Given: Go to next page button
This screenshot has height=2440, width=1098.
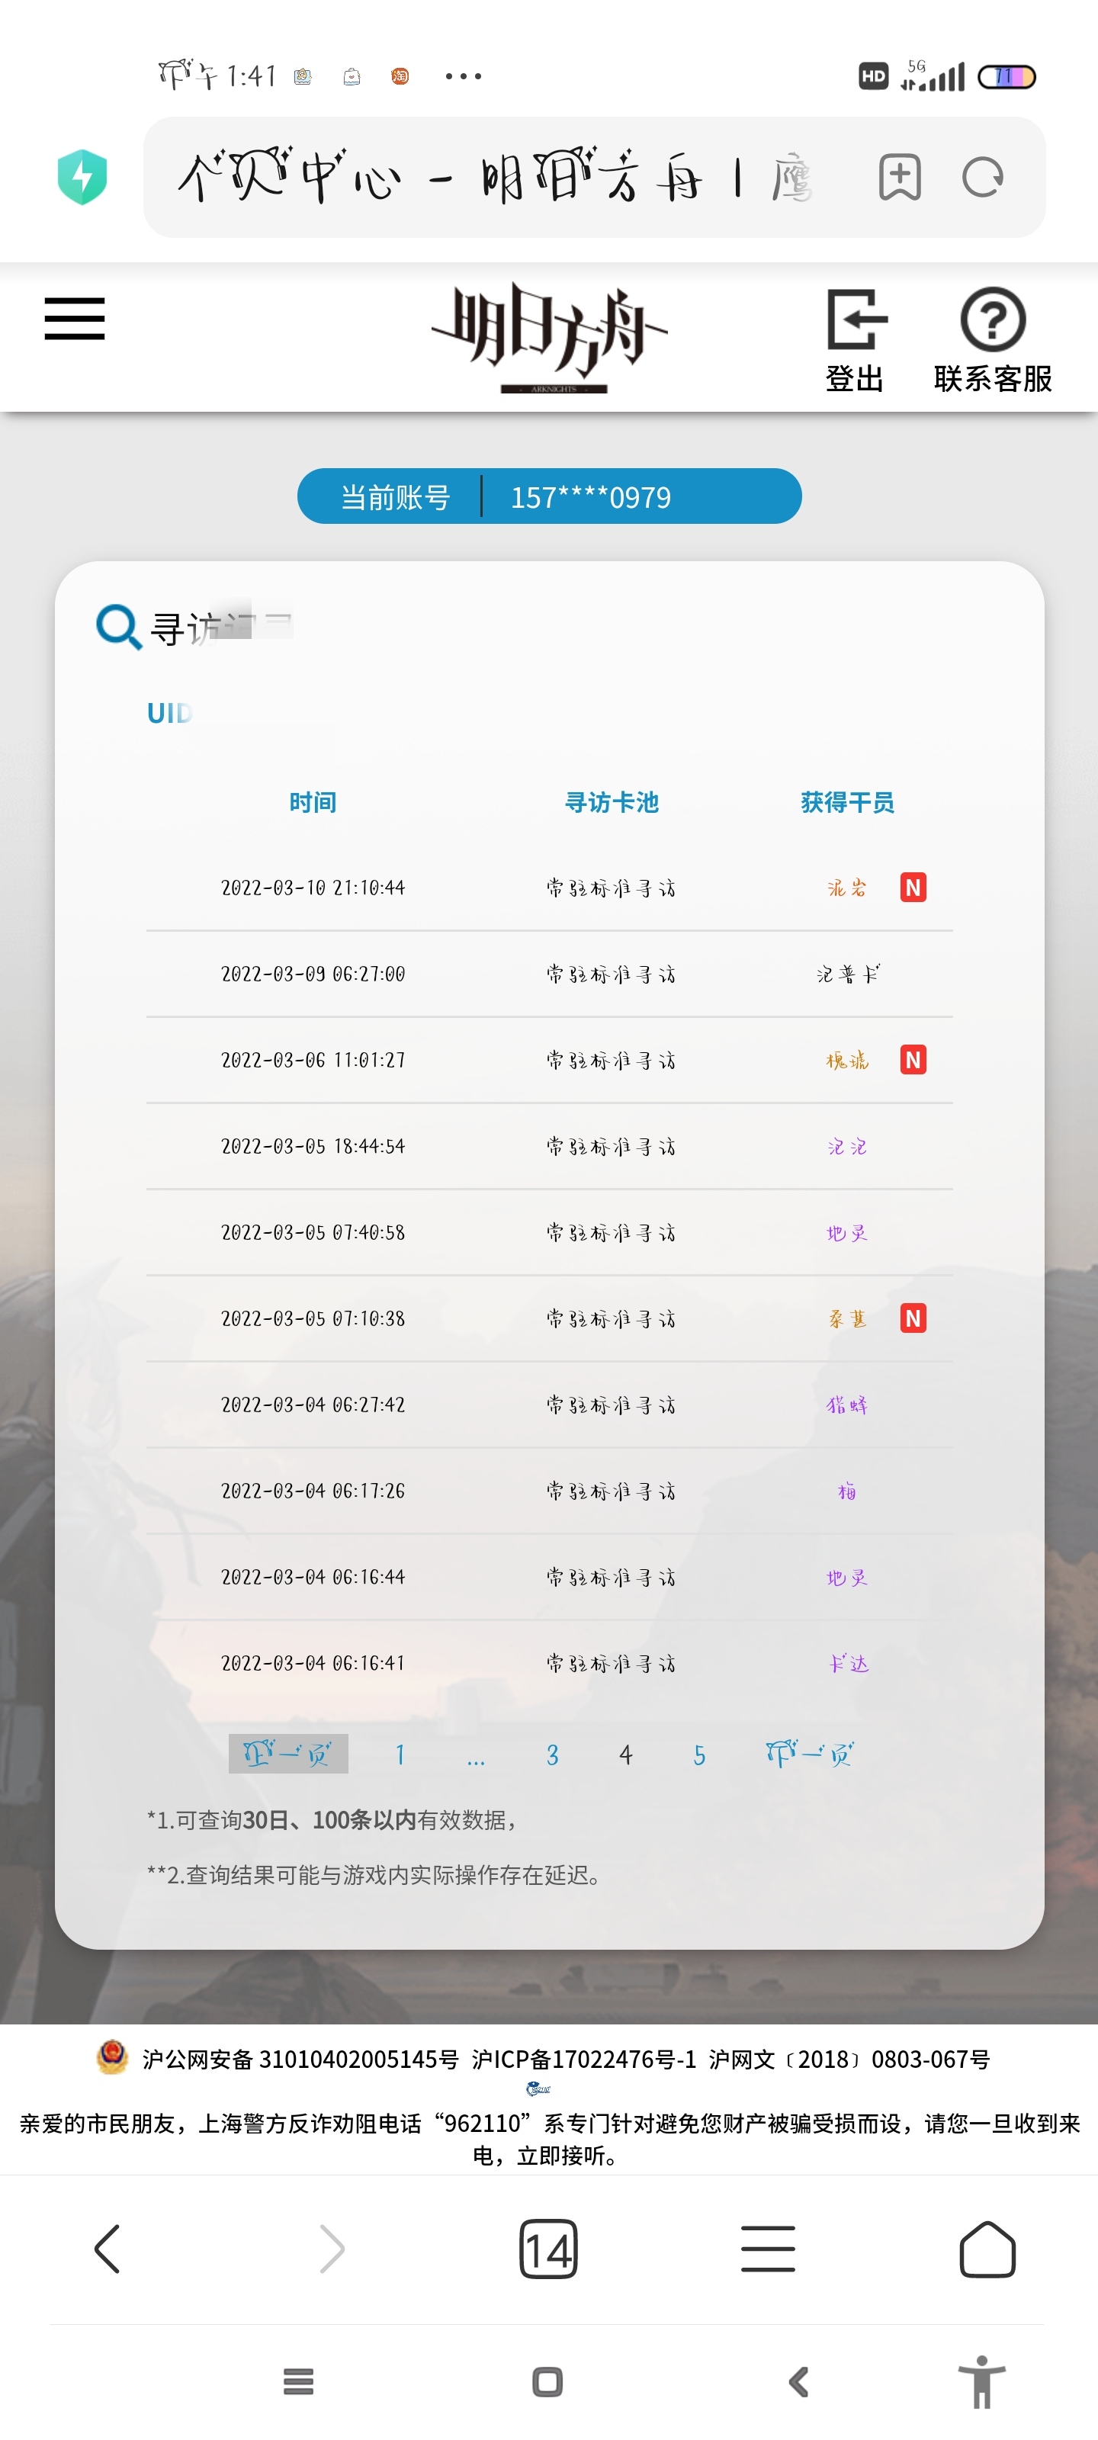Looking at the screenshot, I should 809,1755.
